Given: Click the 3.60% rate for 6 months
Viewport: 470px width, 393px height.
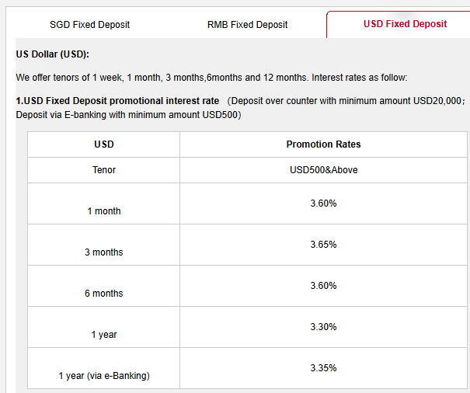Looking at the screenshot, I should pos(323,286).
